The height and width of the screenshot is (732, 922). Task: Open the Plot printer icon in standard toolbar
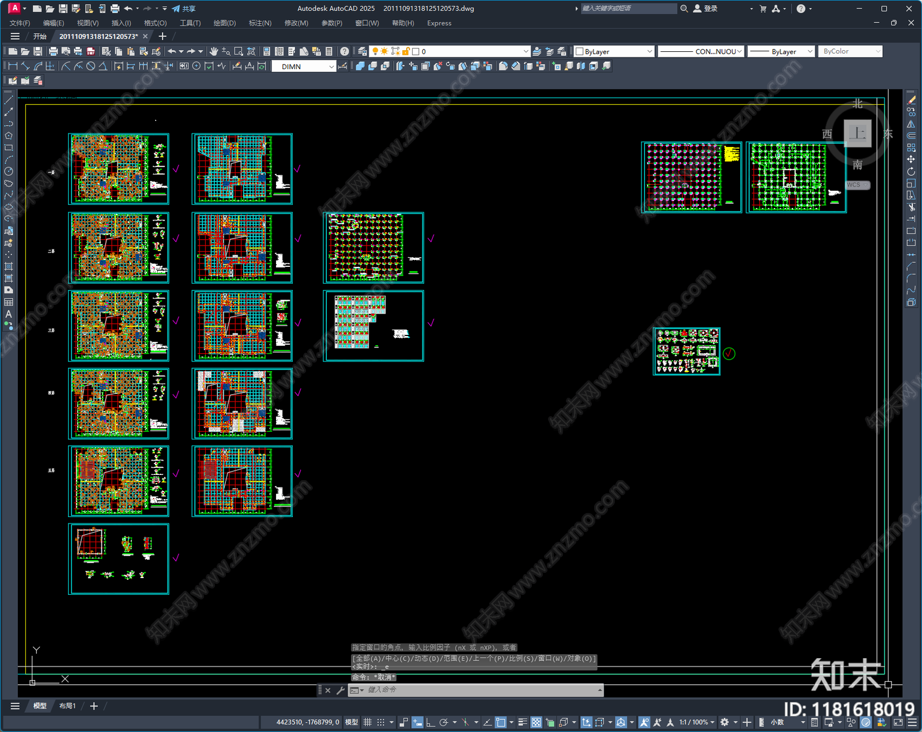(x=53, y=51)
